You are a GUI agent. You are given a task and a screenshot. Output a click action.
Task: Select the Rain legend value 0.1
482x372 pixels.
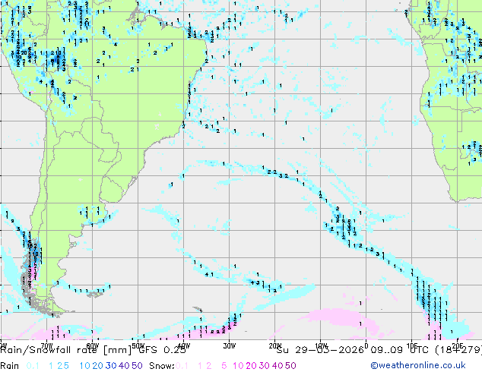pos(33,366)
